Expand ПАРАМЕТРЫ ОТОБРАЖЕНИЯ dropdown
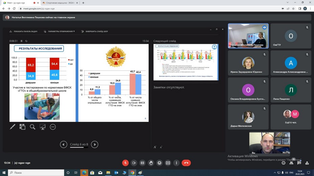 pos(59,31)
